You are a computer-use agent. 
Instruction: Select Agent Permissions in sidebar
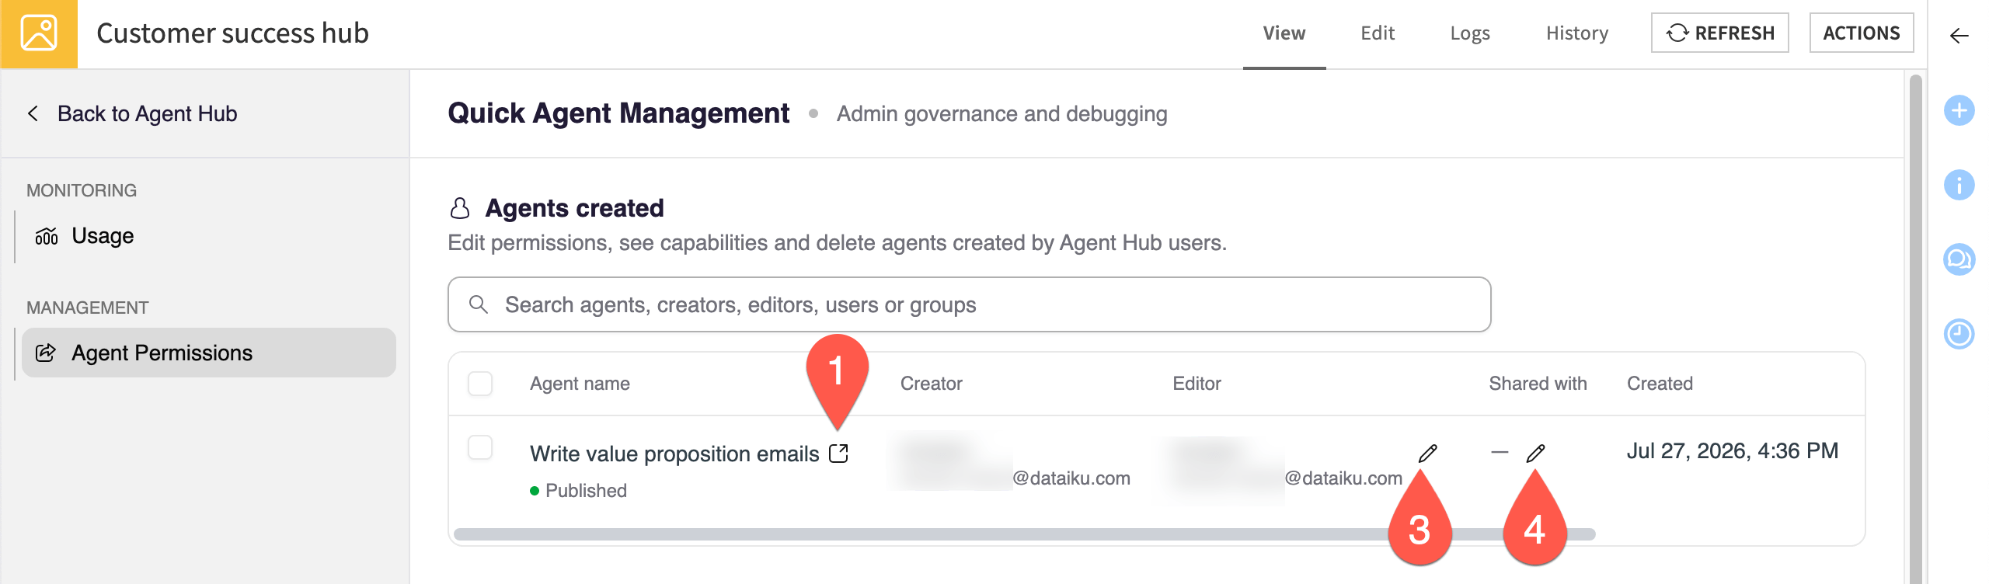click(x=209, y=353)
